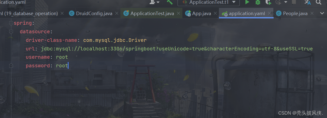
Task: Click the ApplicationTest.java test class icon
Action: pyautogui.click(x=126, y=13)
